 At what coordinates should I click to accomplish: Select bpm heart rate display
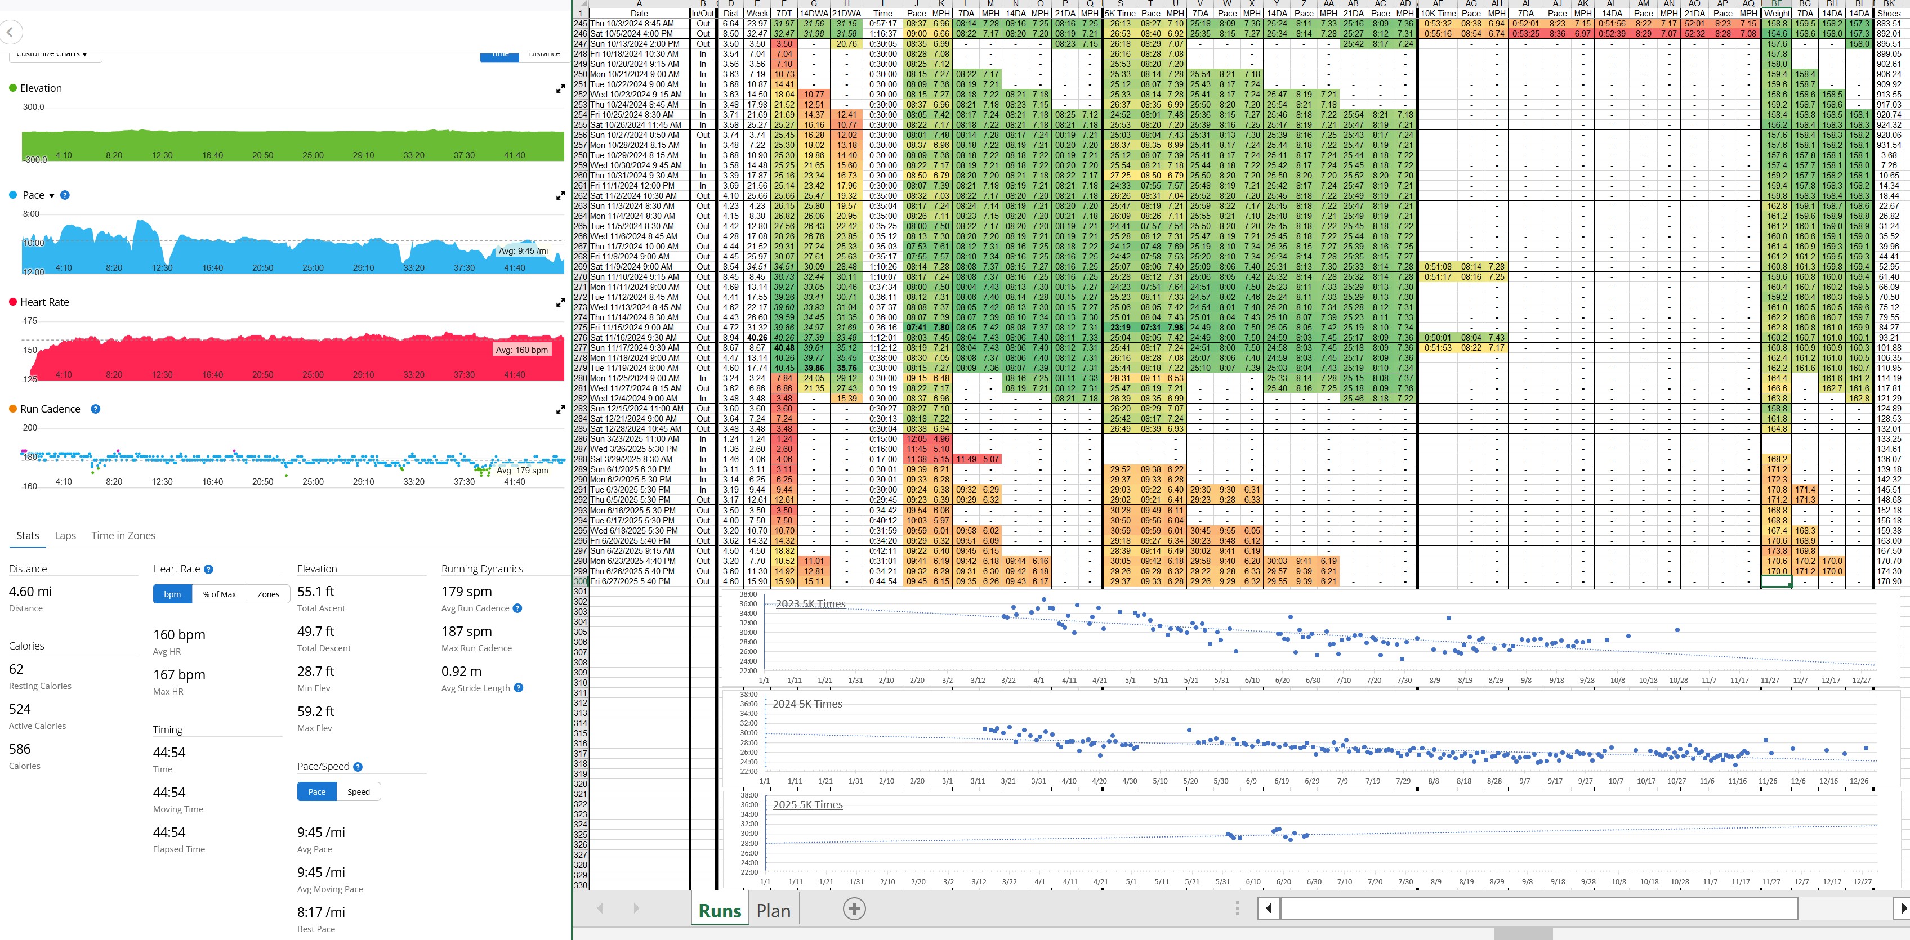[x=172, y=594]
